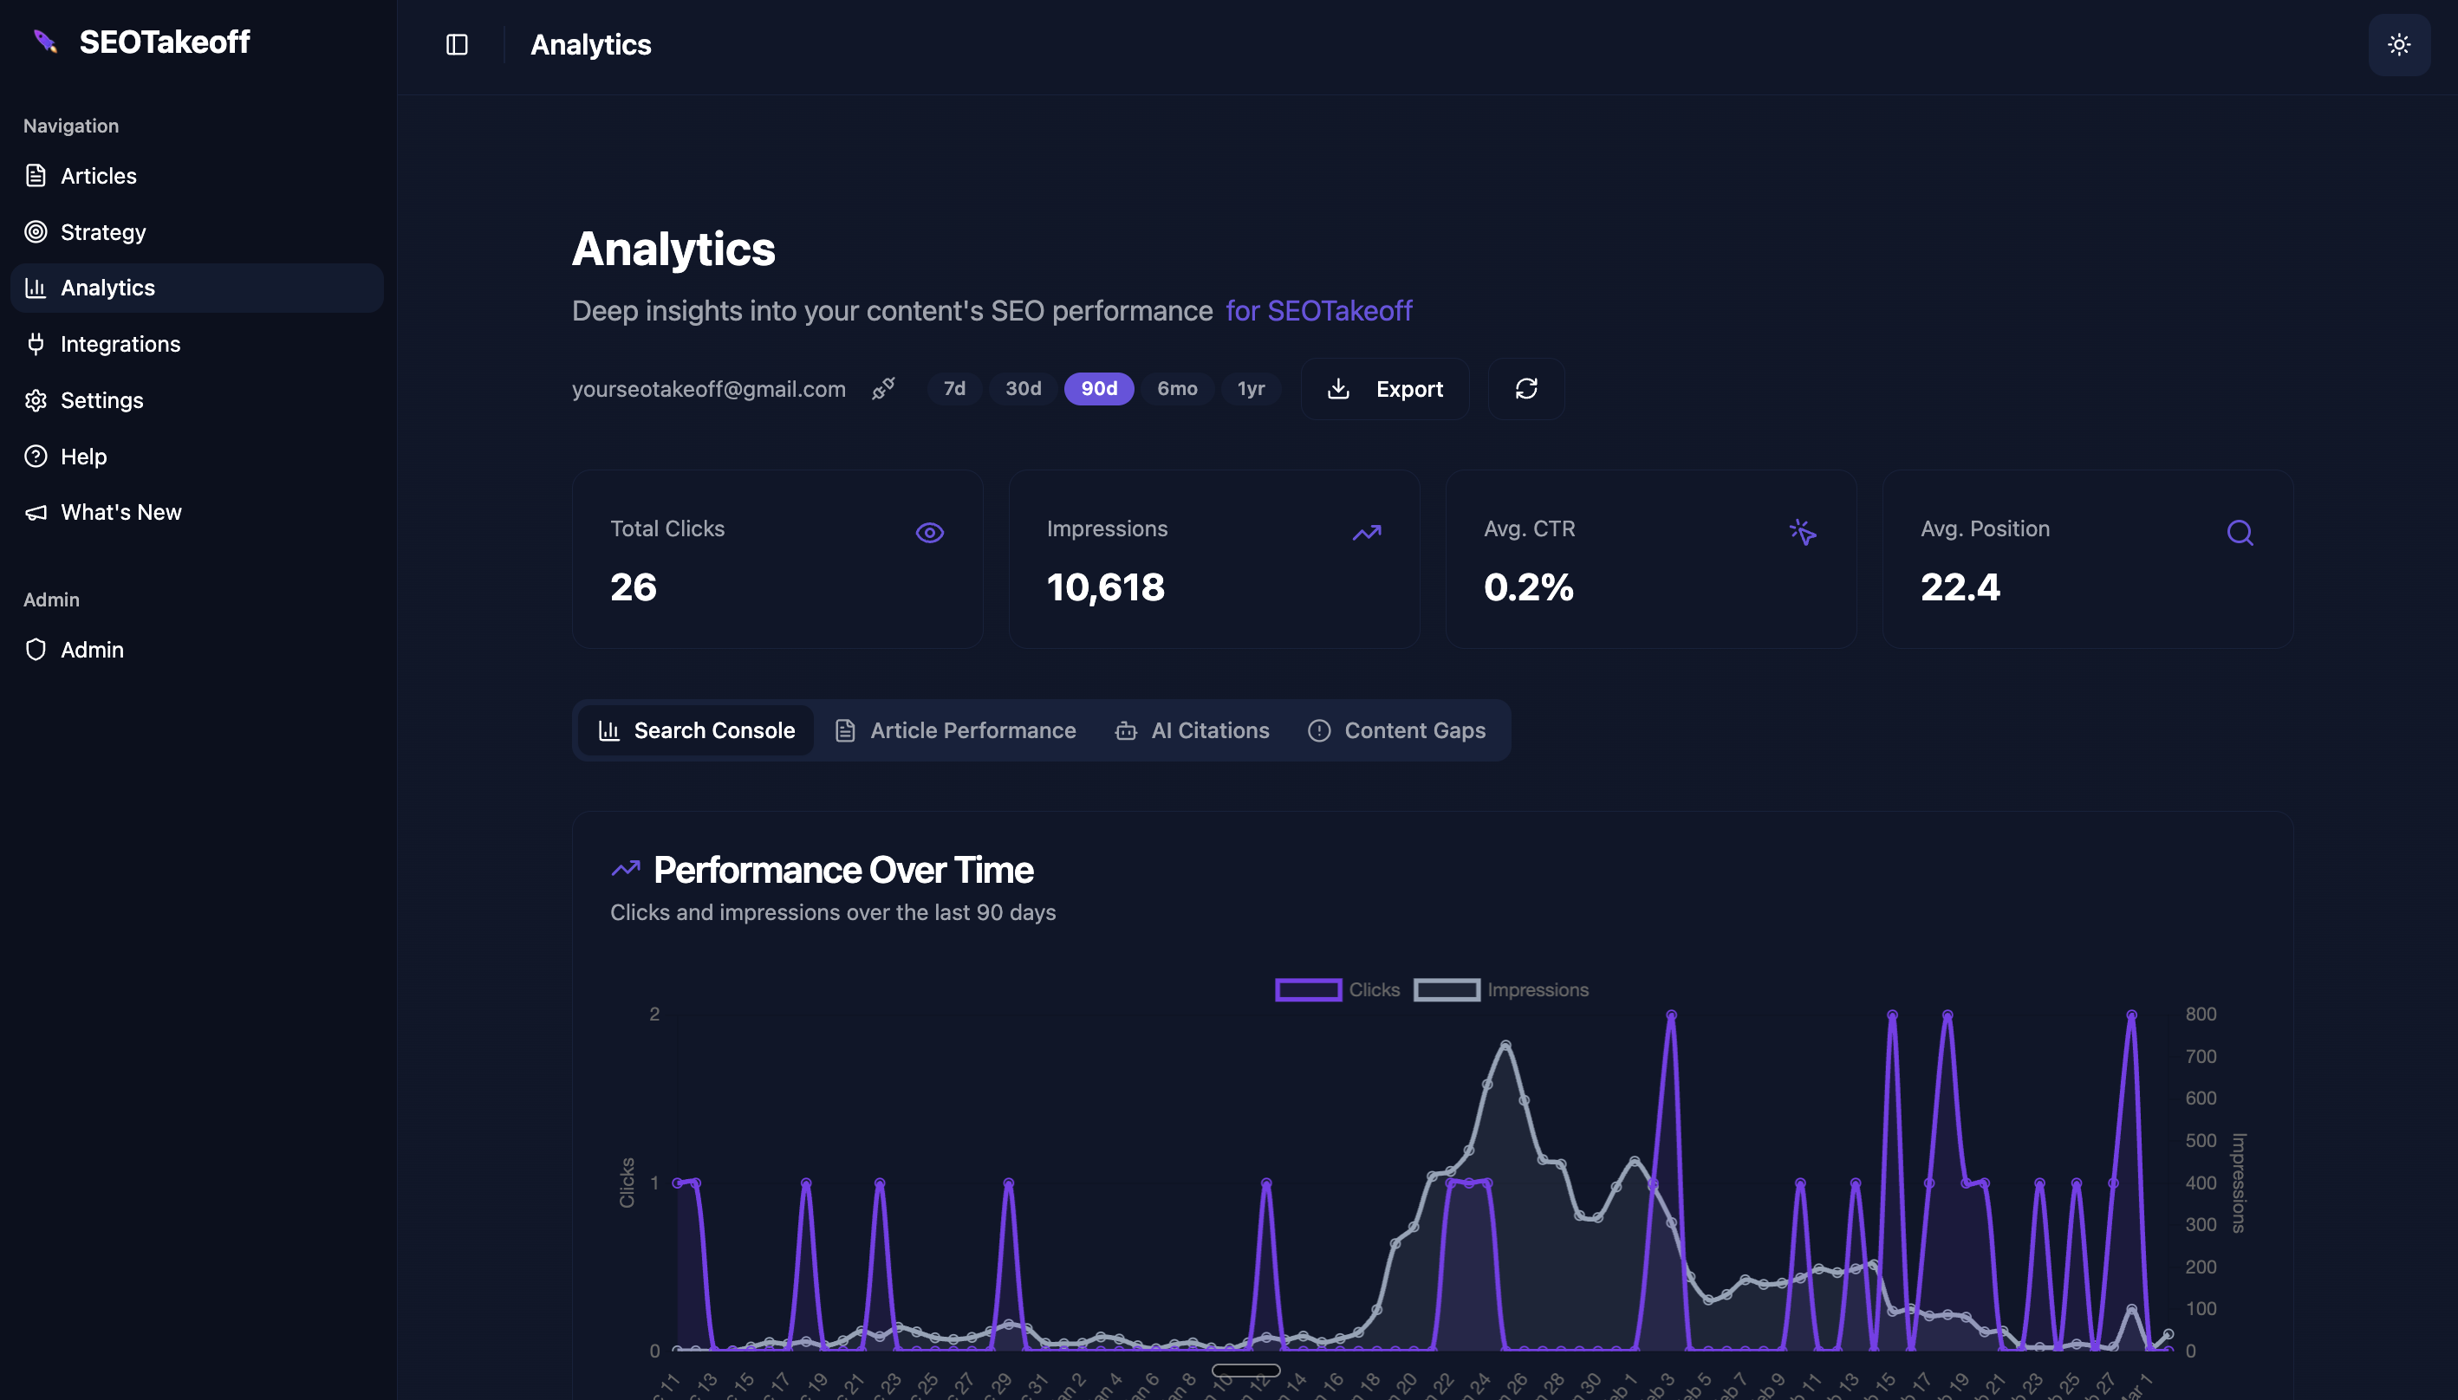Viewport: 2458px width, 1400px height.
Task: Click the magnifier icon in Avg. Position
Action: coord(2240,532)
